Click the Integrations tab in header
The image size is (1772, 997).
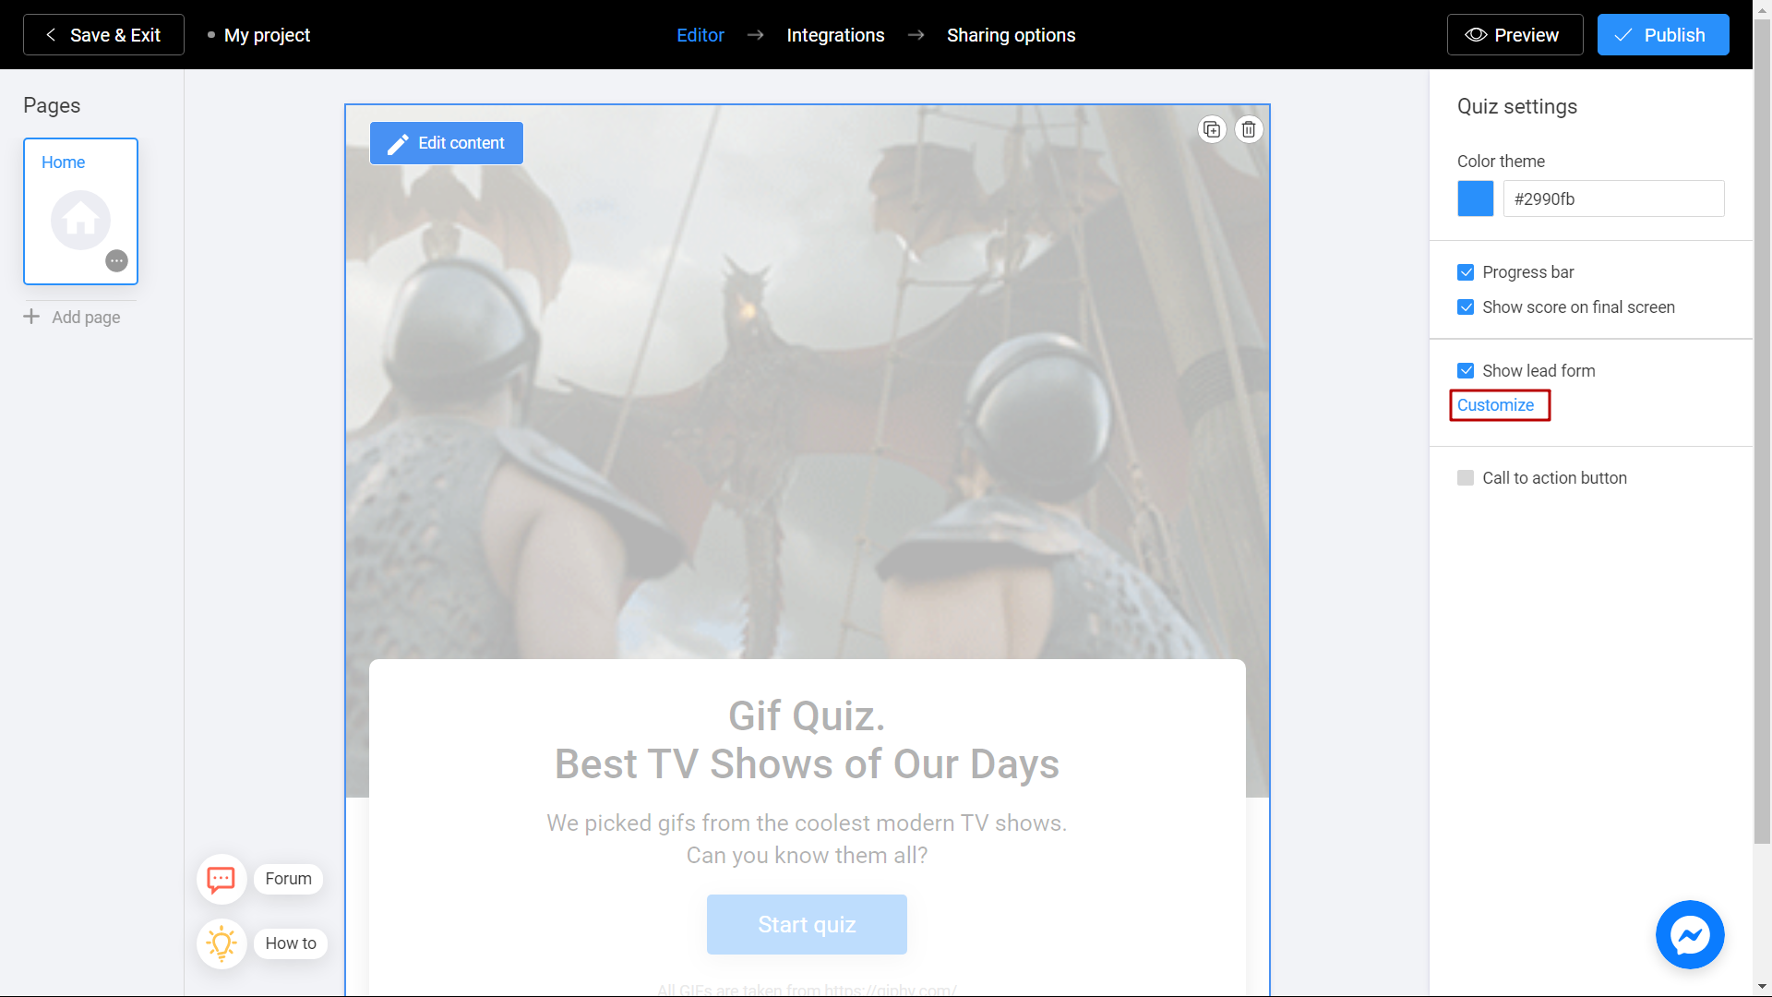click(835, 34)
